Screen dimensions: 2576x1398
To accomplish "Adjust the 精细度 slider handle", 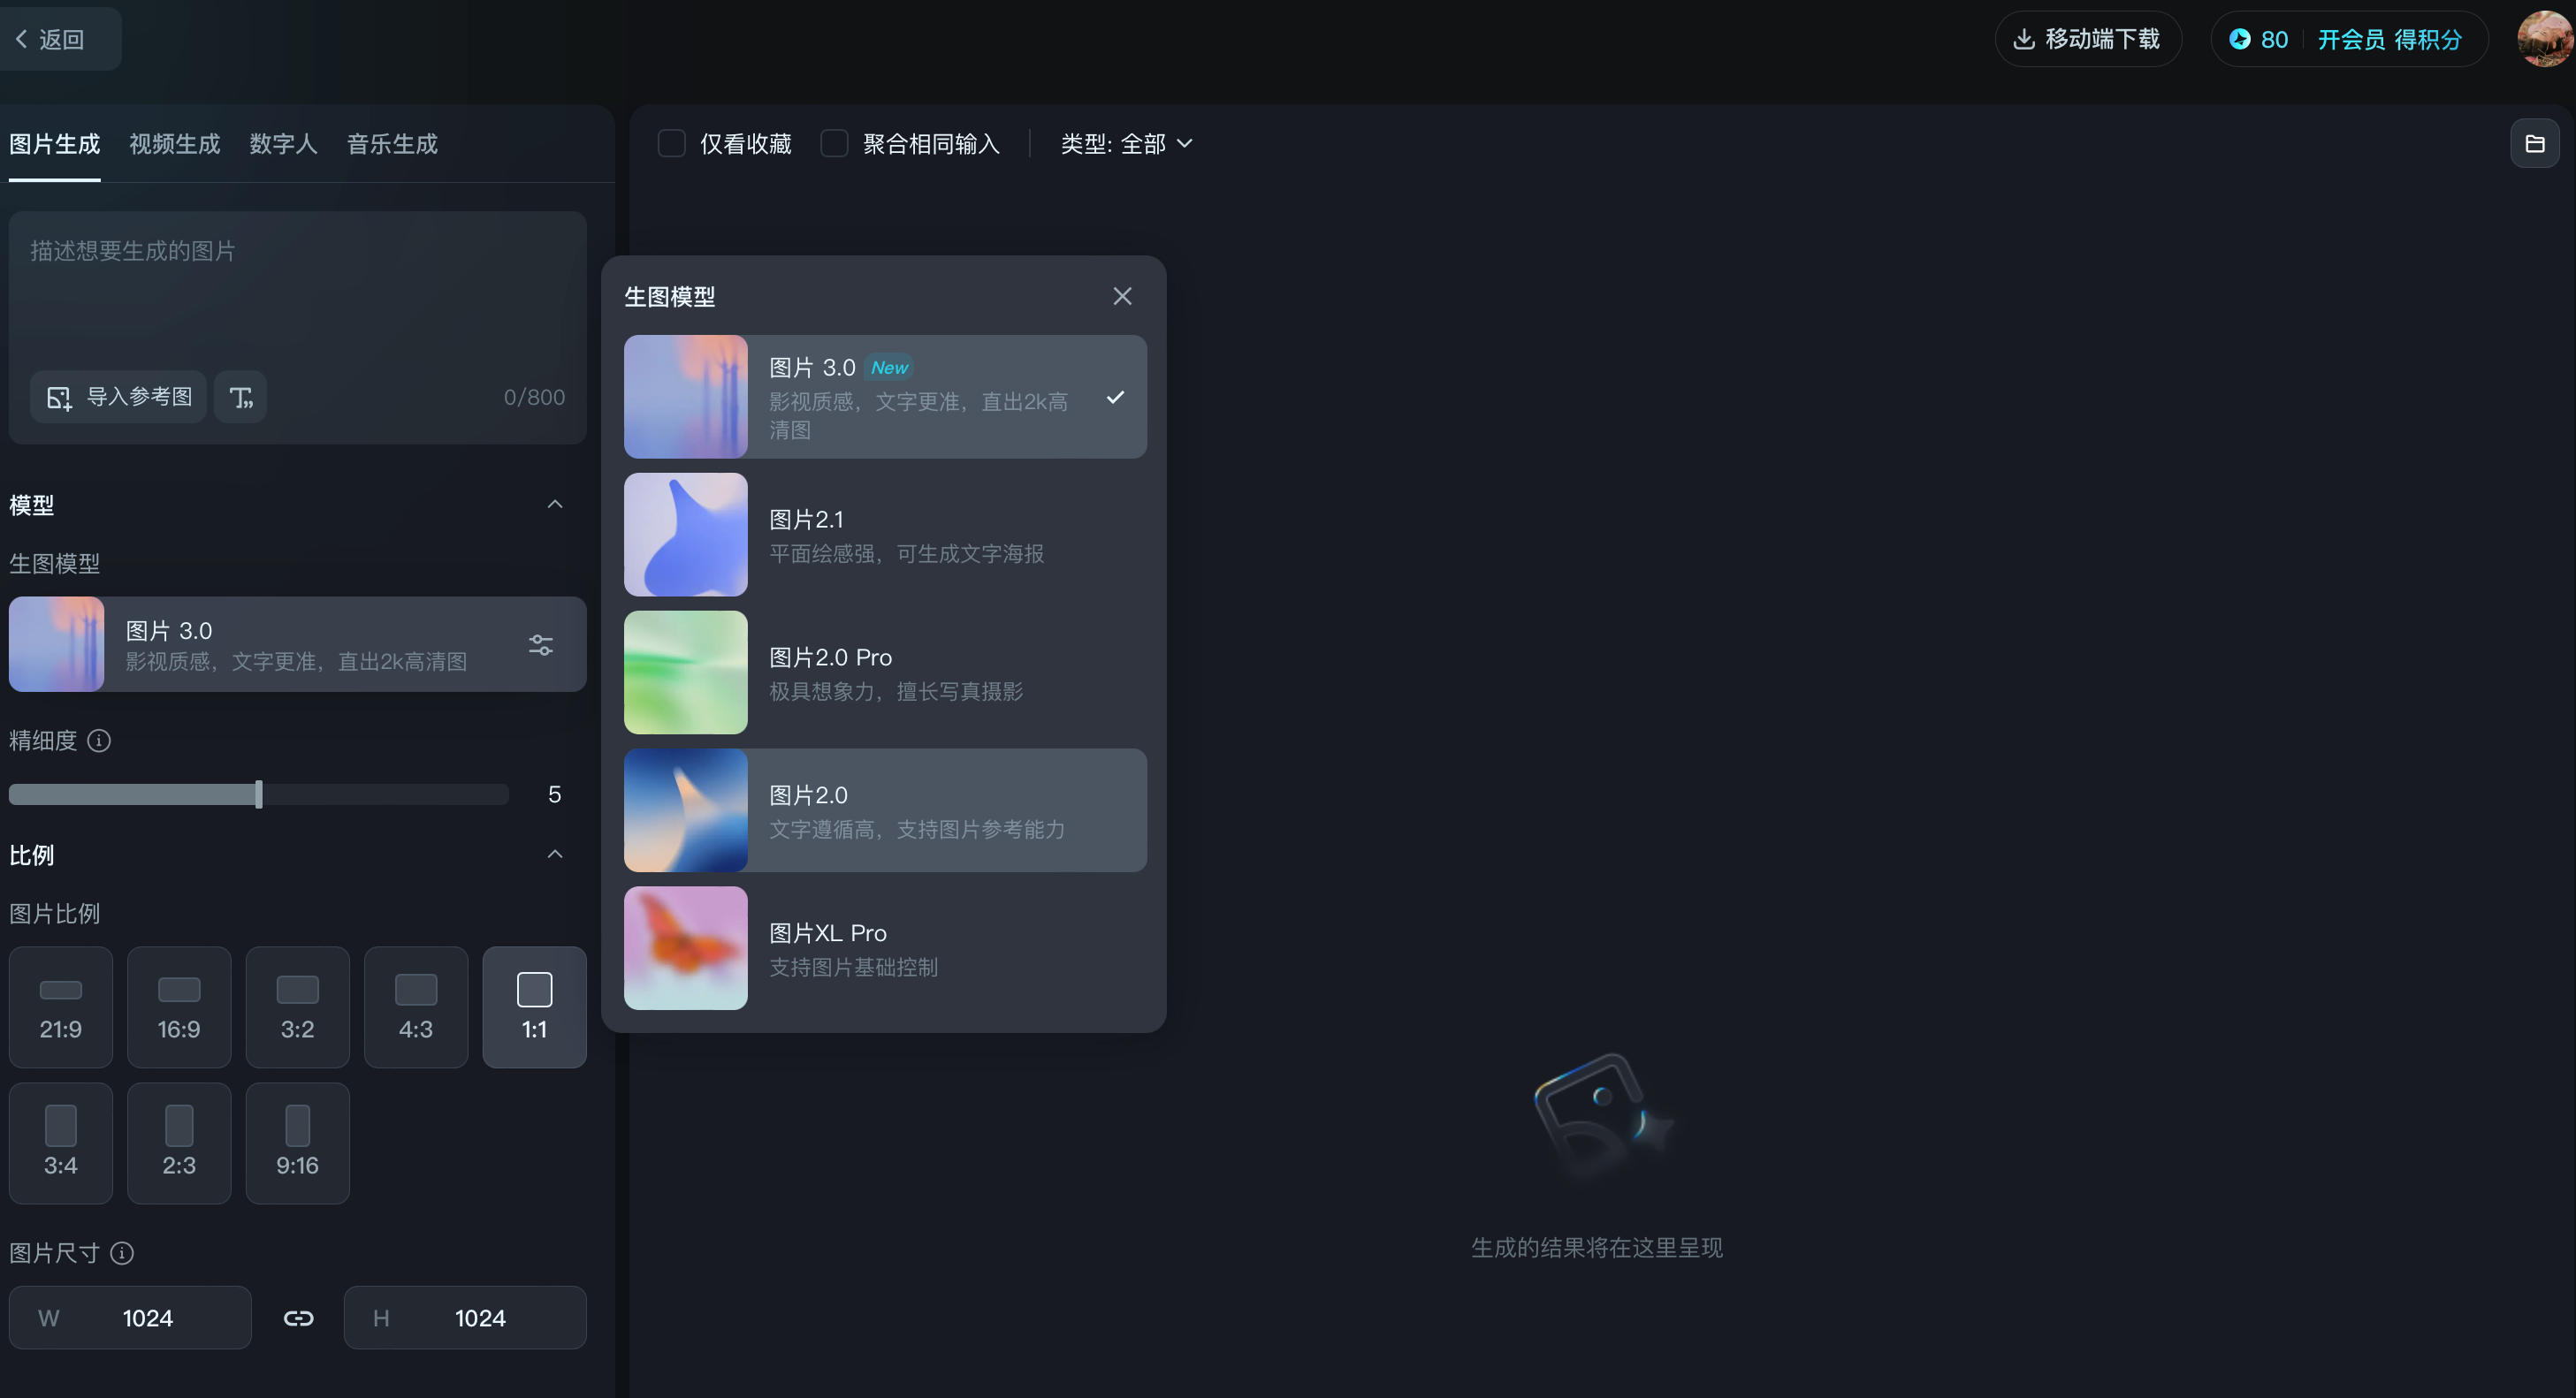I will tap(259, 794).
